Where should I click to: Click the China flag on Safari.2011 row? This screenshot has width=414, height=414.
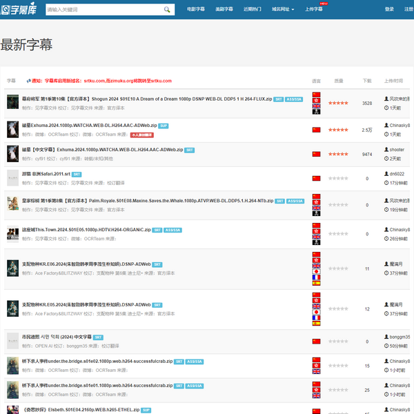pyautogui.click(x=317, y=178)
